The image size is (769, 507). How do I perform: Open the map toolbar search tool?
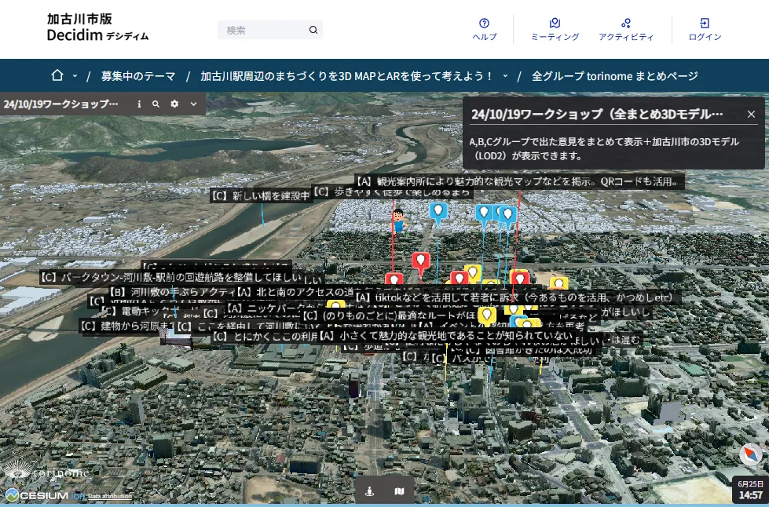tap(156, 104)
